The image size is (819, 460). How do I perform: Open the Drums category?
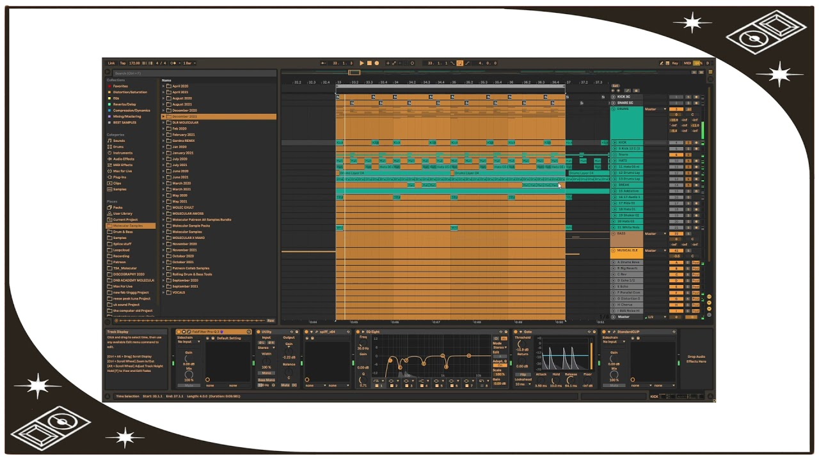[118, 147]
